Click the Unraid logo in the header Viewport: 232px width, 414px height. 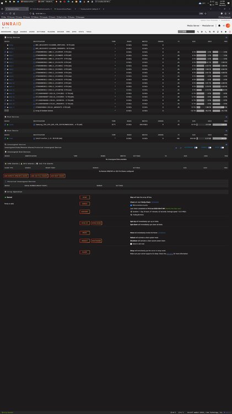tap(12, 24)
